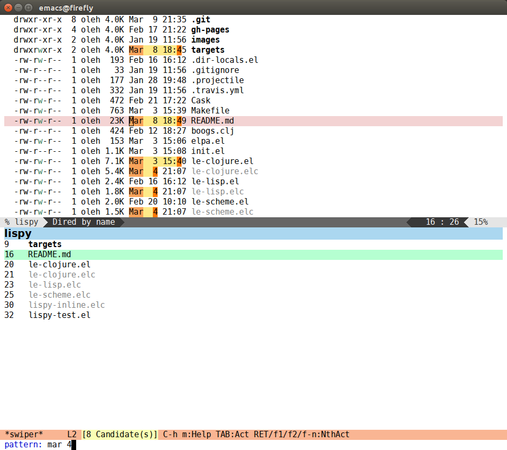This screenshot has width=507, height=450.
Task: Select candidate 30 lispy-inline.elc in swiper
Action: [253, 305]
